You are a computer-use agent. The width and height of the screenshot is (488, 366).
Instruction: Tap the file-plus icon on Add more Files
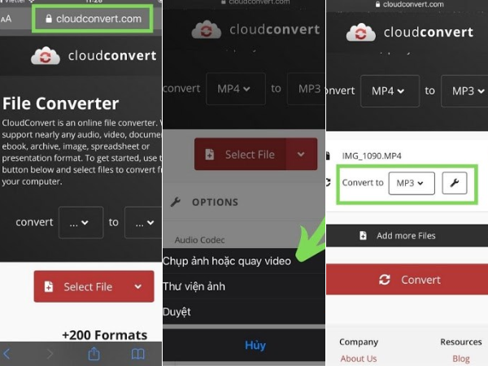pos(363,236)
